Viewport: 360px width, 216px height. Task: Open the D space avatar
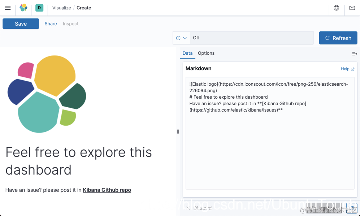click(x=39, y=8)
